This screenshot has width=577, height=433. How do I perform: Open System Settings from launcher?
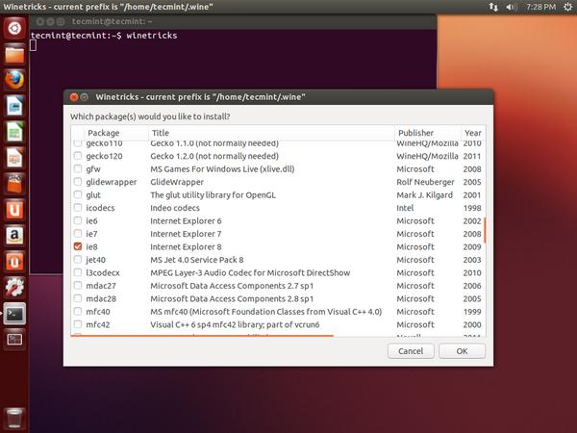click(x=14, y=288)
